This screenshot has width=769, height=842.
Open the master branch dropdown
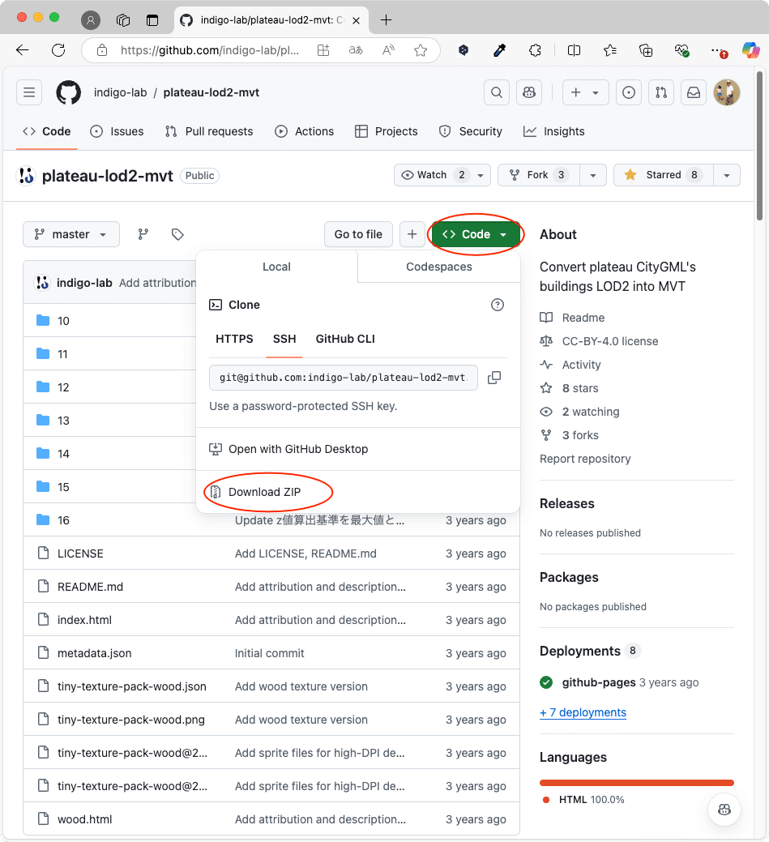coord(70,234)
